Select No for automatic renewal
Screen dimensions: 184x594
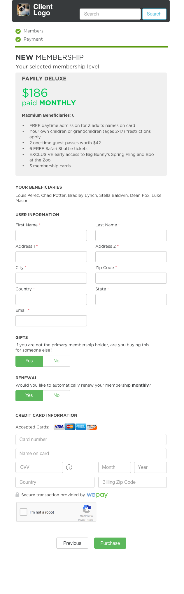tap(57, 395)
